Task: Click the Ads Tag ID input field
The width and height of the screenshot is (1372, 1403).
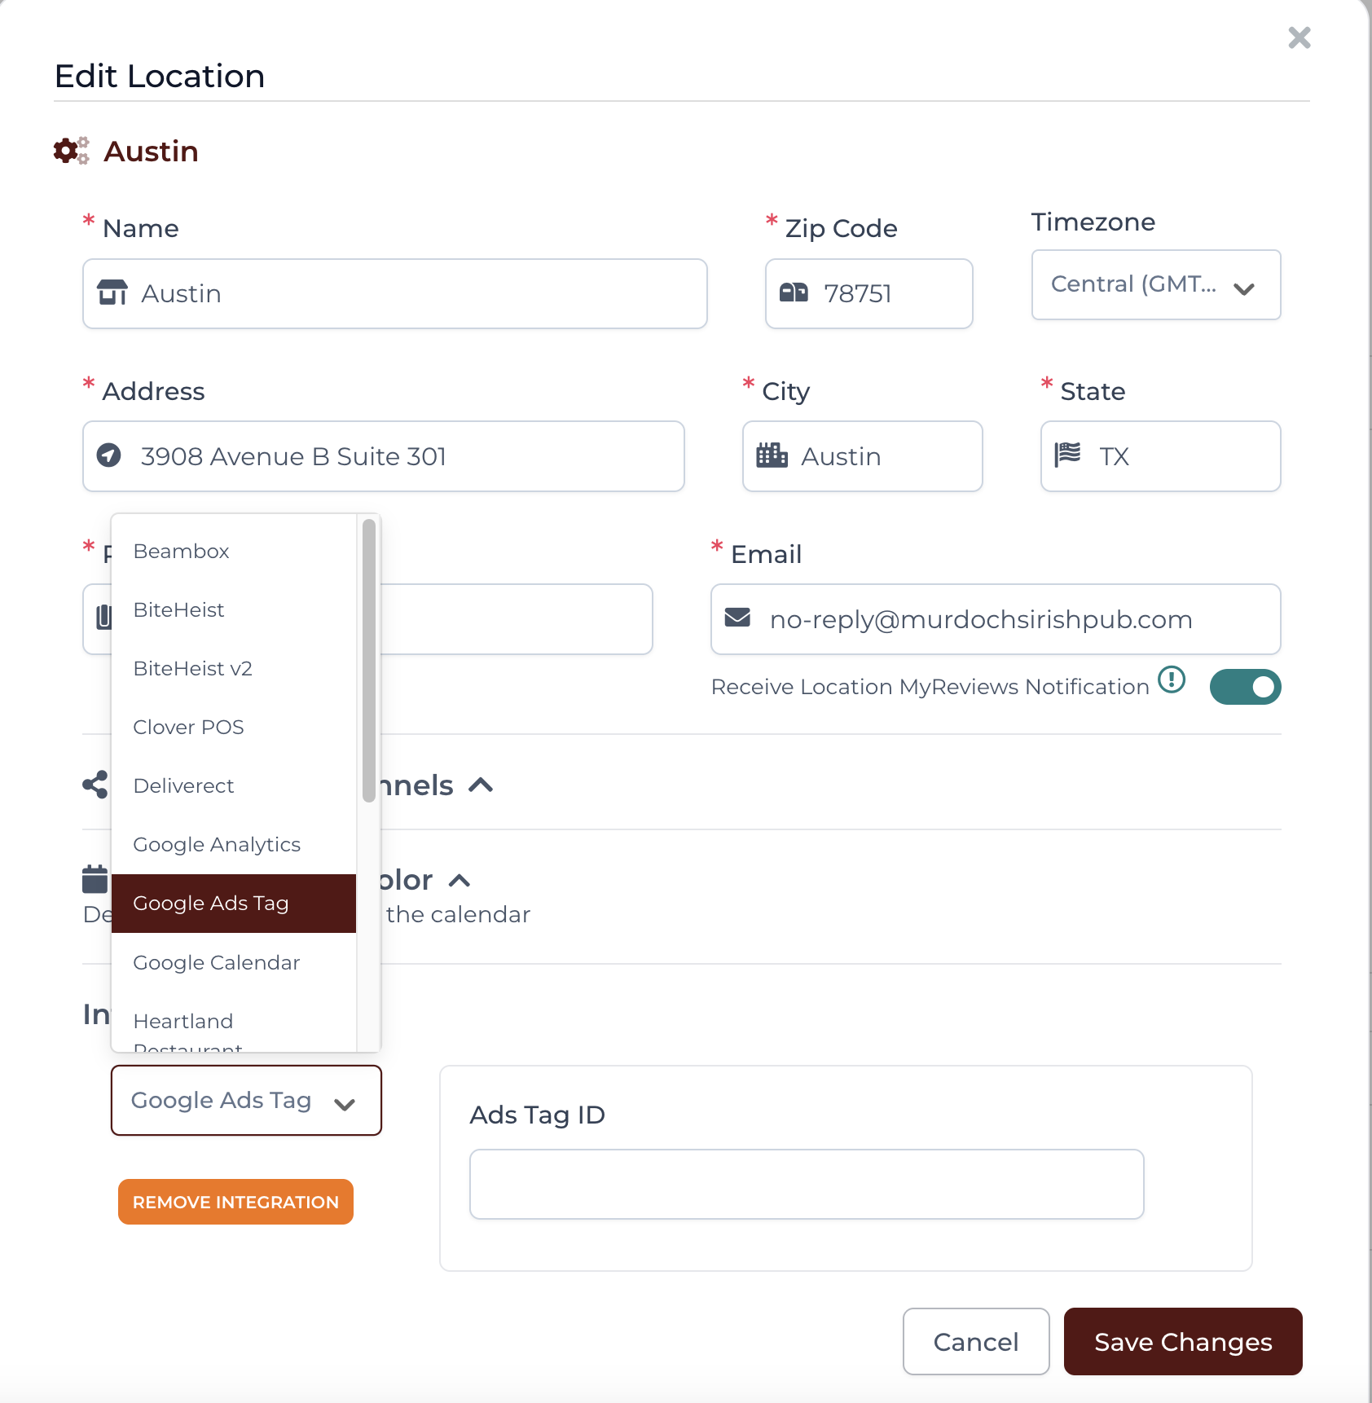Action: tap(807, 1184)
